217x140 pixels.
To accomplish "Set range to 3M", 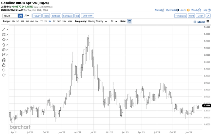I will 27,21.
